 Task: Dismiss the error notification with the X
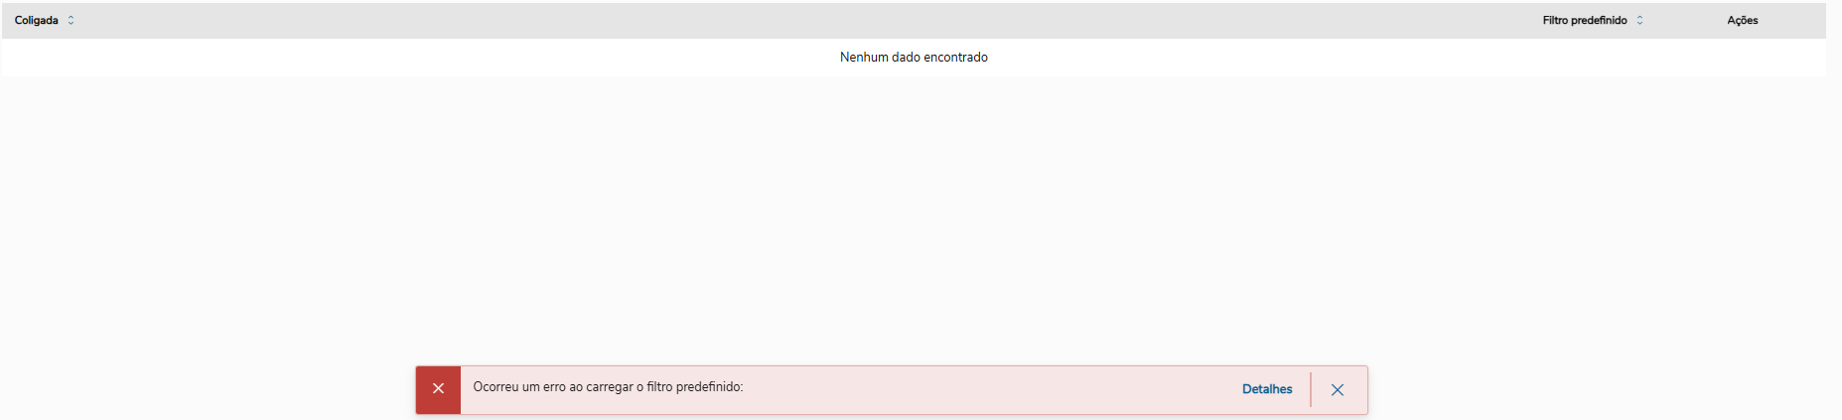click(x=1338, y=390)
